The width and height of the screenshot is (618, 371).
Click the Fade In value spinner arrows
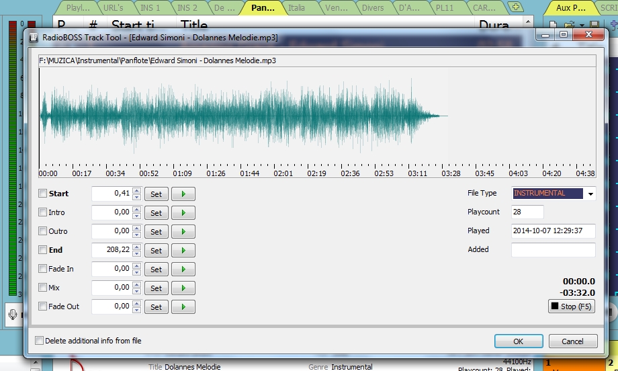click(x=137, y=269)
